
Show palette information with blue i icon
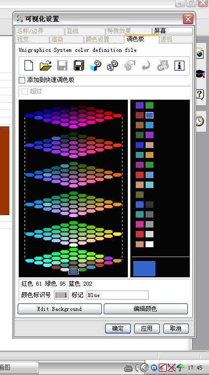[x=179, y=65]
